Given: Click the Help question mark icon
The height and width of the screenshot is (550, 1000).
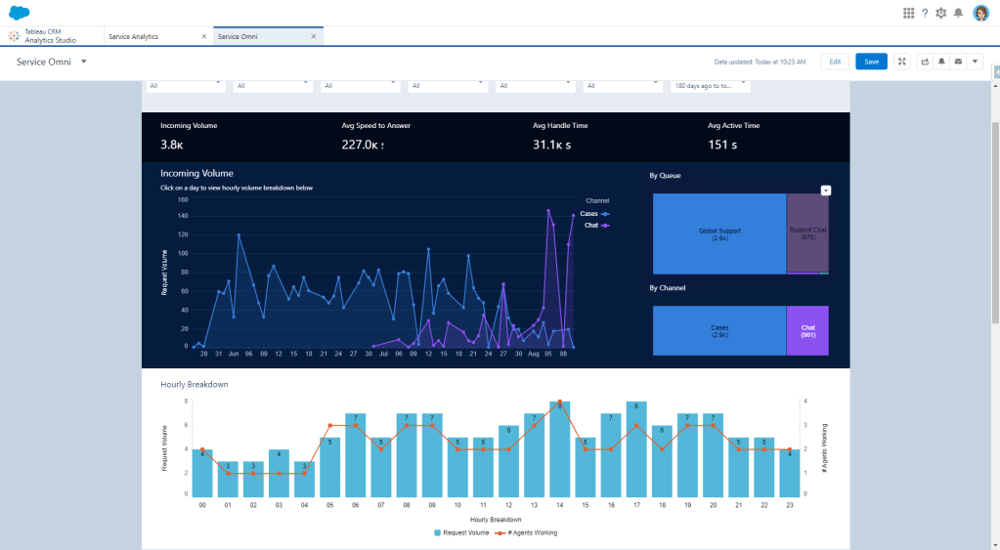Looking at the screenshot, I should point(925,13).
